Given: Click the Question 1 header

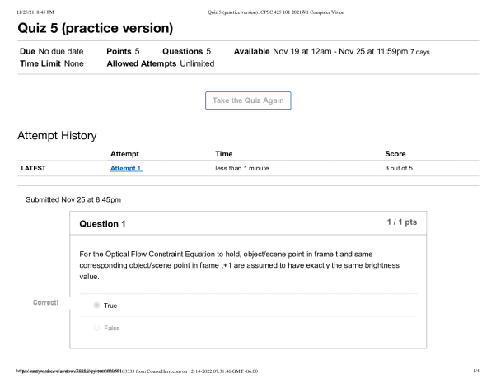Looking at the screenshot, I should click(102, 224).
